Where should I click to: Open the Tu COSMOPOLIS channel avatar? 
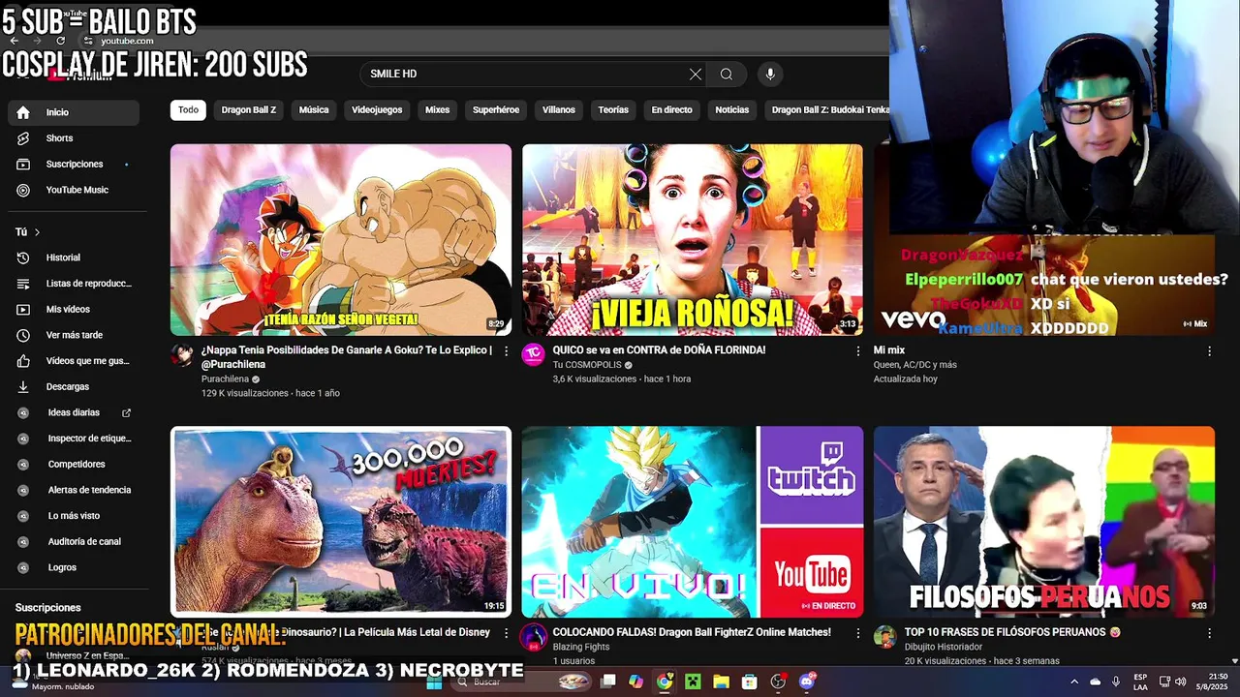(x=534, y=354)
